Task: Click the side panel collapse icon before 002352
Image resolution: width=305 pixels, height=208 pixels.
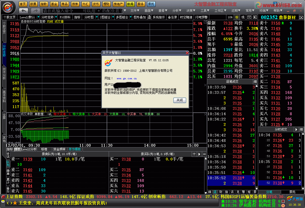Action: (x=255, y=17)
